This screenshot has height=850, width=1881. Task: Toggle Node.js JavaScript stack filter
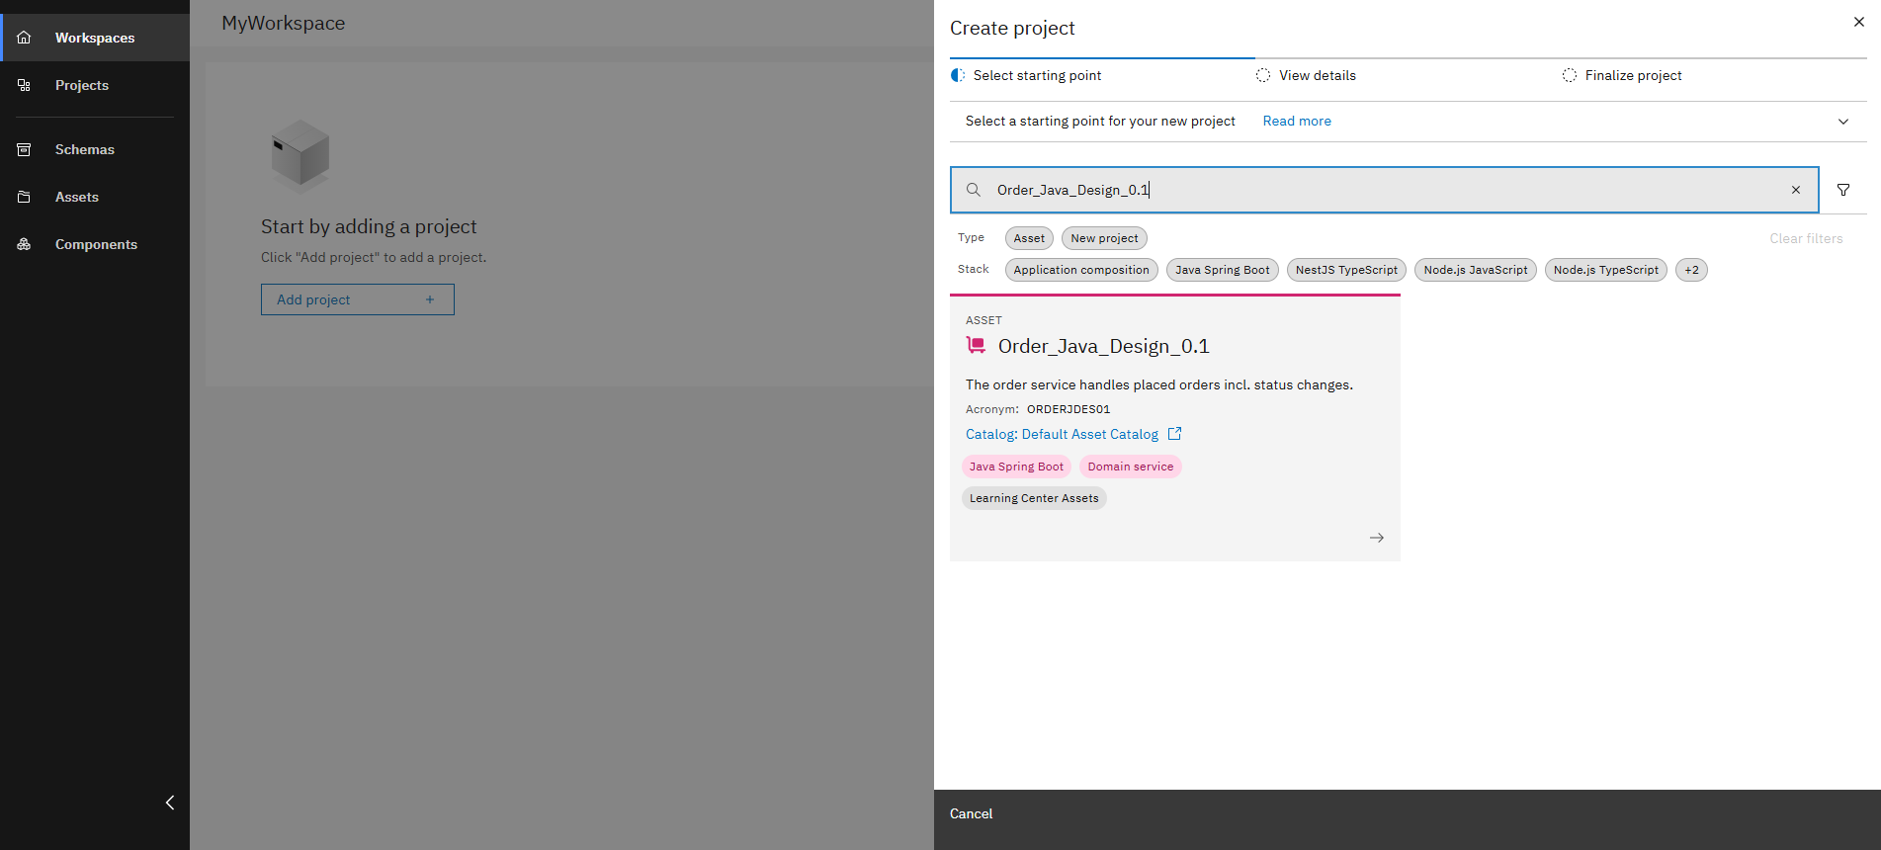point(1476,270)
